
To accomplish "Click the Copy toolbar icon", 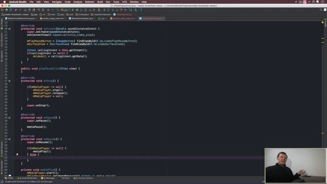I will point(30,10).
